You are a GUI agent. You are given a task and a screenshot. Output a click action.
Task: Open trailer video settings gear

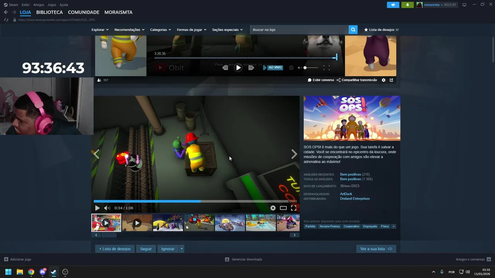point(273,208)
